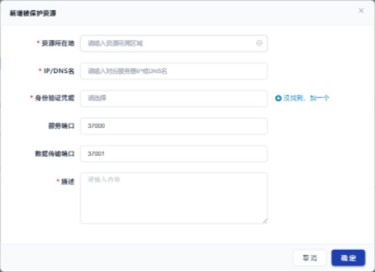Open the 身份验证凭据 select box
This screenshot has width=375, height=272.
(x=174, y=98)
